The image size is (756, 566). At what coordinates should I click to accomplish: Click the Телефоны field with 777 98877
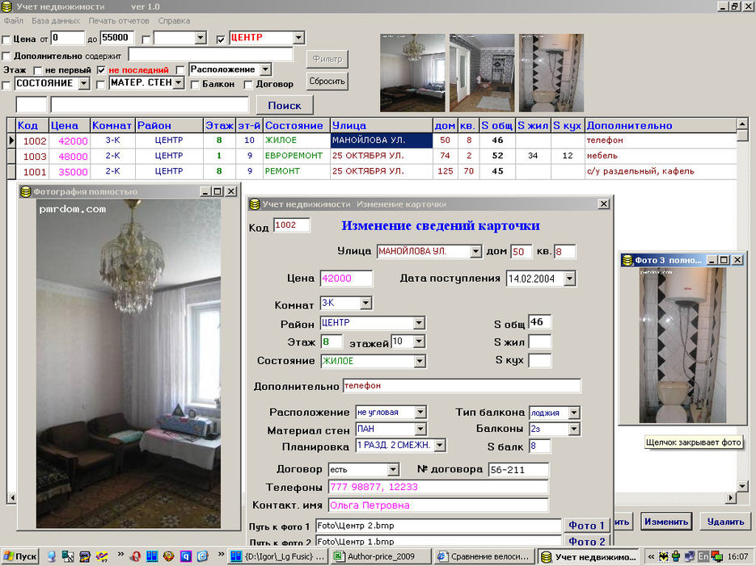tap(438, 487)
